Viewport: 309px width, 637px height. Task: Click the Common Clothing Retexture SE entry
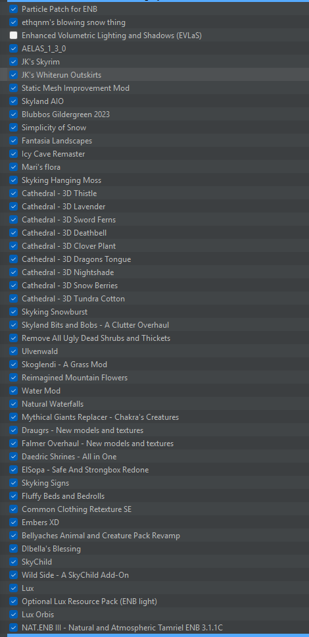[x=154, y=509]
